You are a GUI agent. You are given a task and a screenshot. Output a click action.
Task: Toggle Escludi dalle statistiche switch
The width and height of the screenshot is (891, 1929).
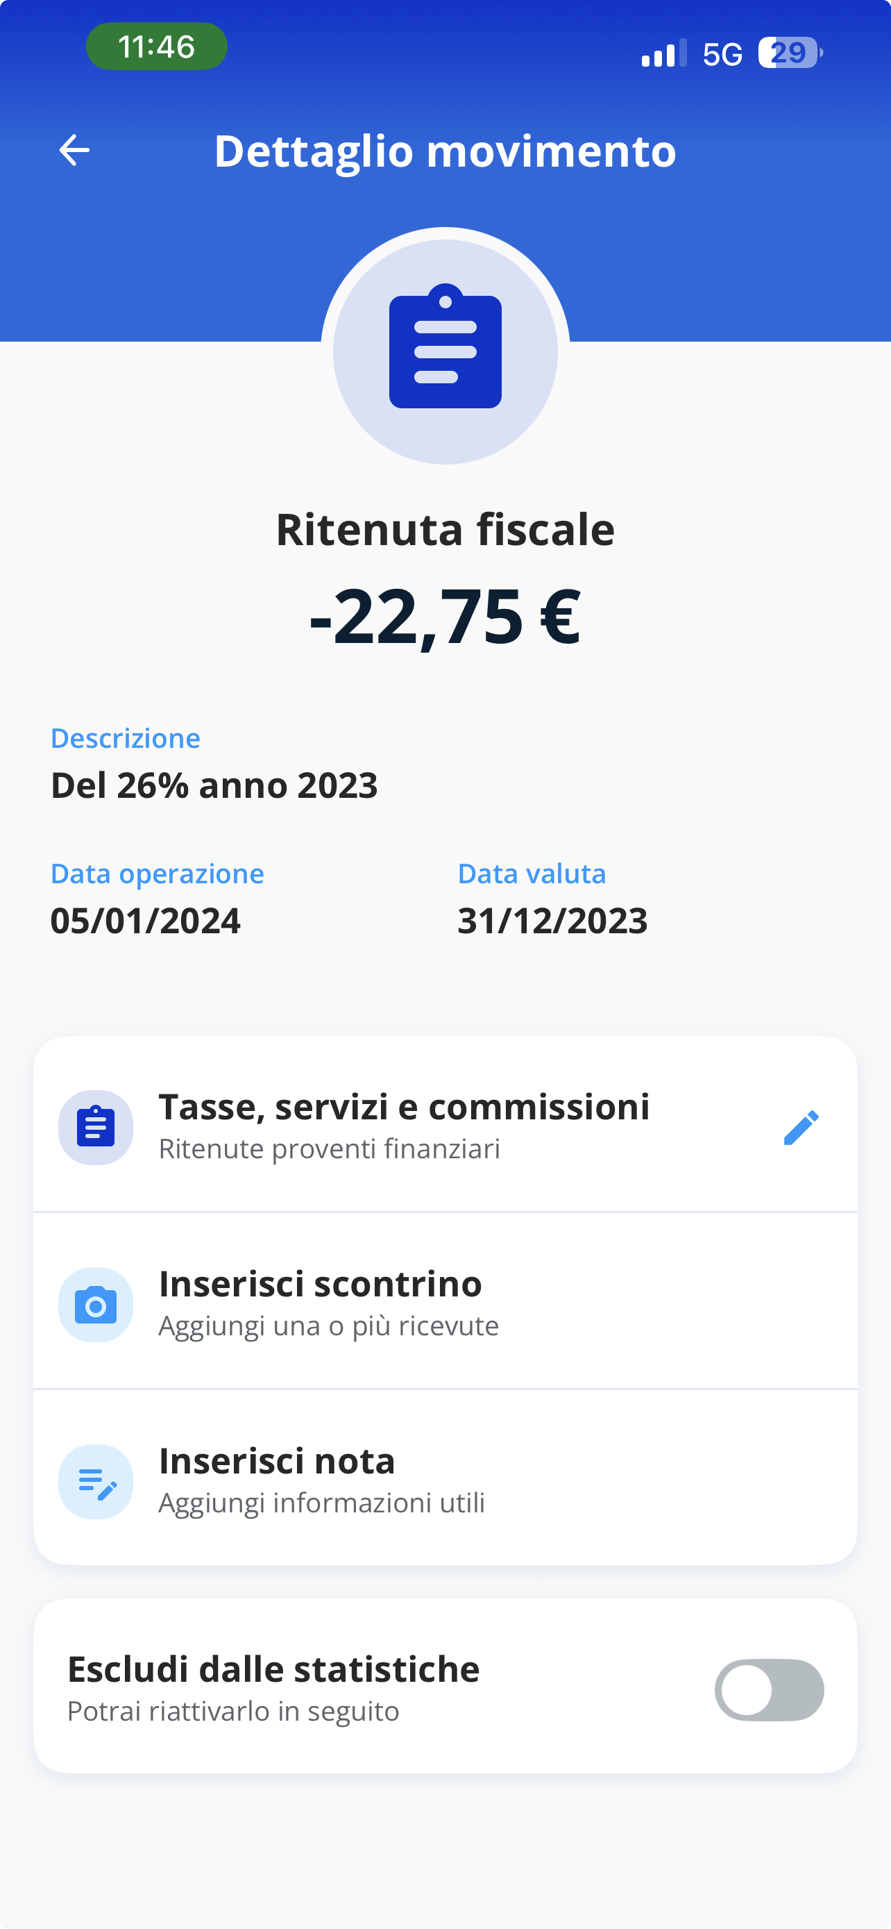pyautogui.click(x=769, y=1690)
